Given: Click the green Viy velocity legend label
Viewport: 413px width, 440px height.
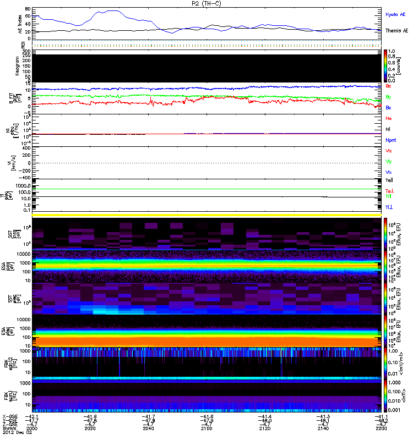Looking at the screenshot, I should tap(388, 162).
